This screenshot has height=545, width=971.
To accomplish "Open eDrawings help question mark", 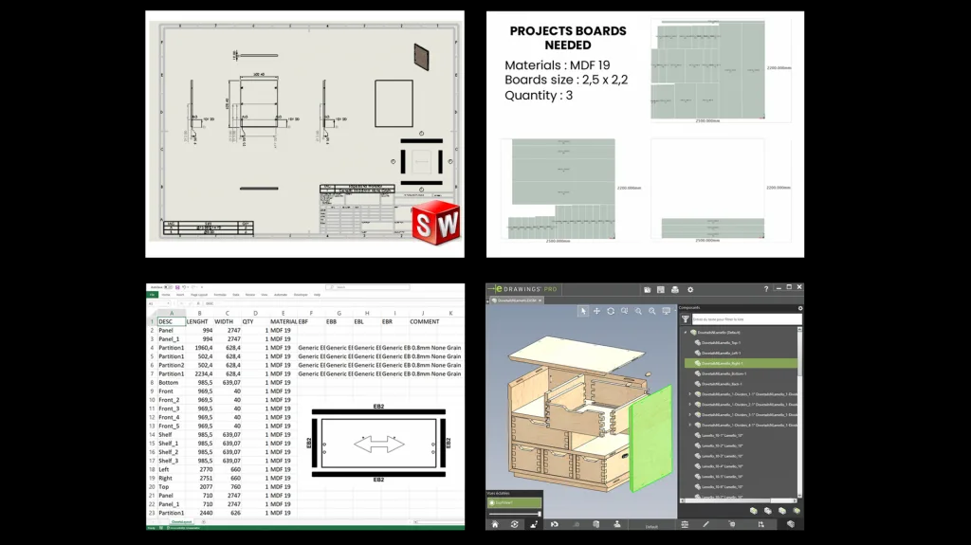I will point(766,288).
